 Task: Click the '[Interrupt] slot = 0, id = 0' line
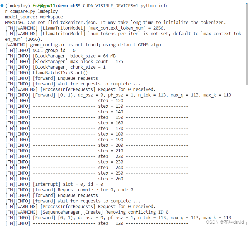coord(54,184)
